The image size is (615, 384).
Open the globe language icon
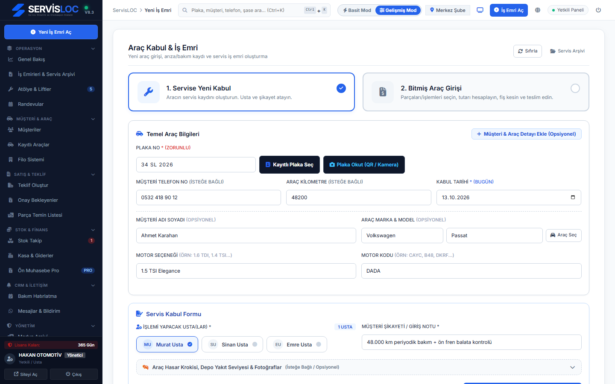(x=538, y=10)
